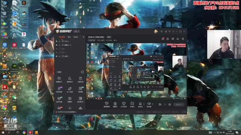Open the bell notifications above the preview
241x135 pixels.
178,39
